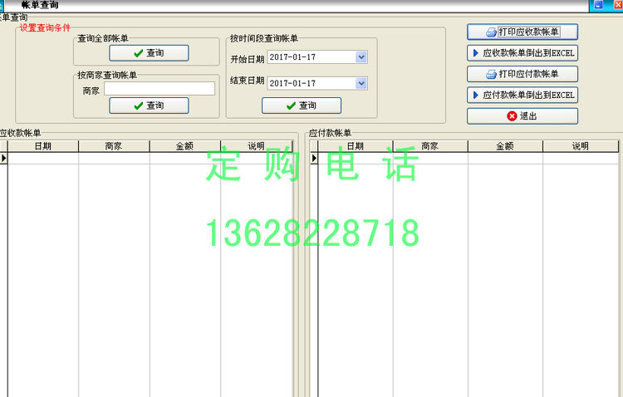
Task: Click the red X icon on 退出
Action: click(513, 116)
